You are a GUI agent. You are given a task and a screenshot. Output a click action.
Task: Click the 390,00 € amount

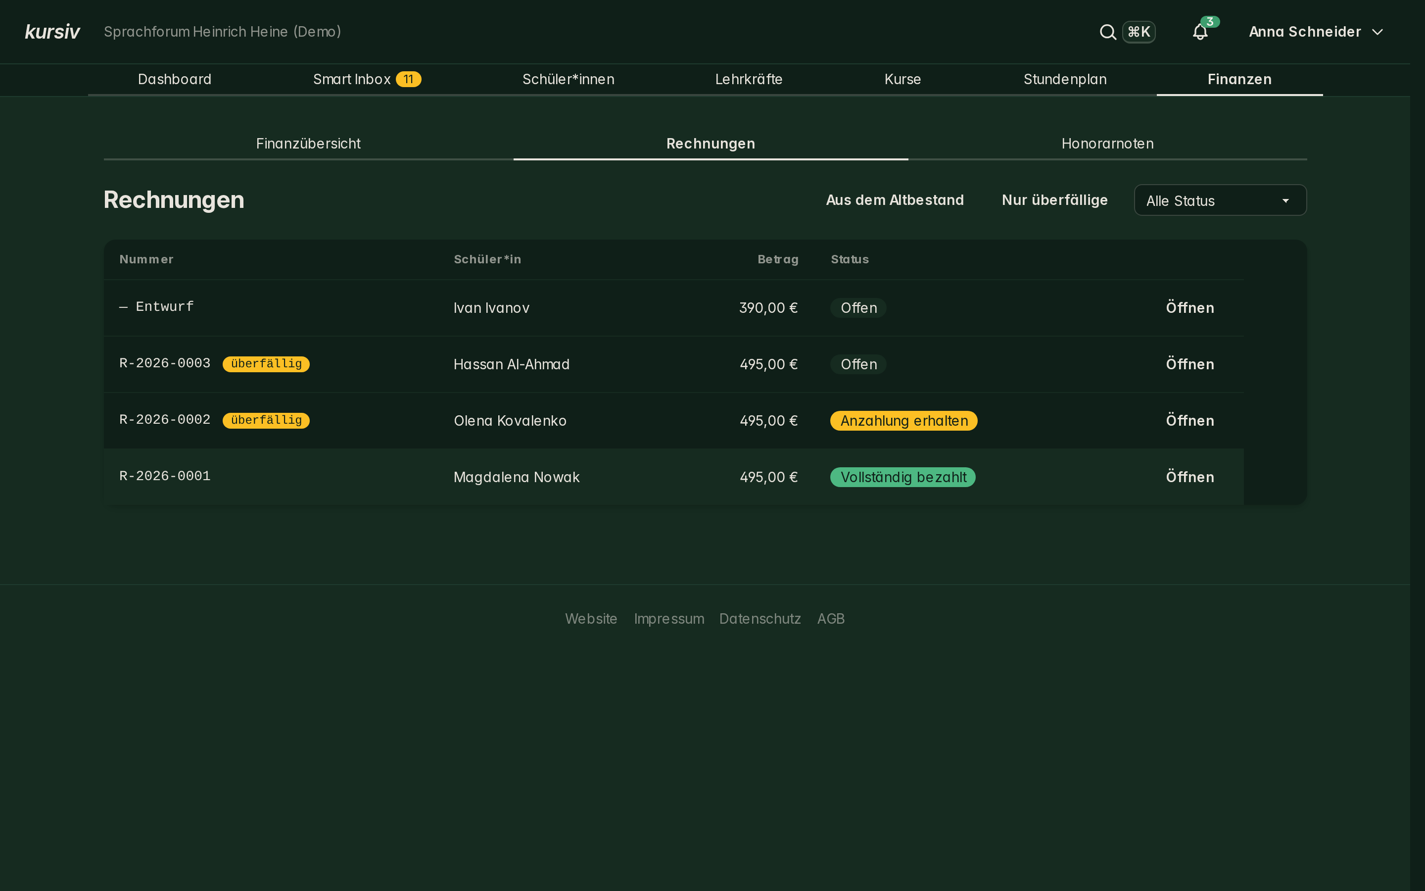(768, 308)
